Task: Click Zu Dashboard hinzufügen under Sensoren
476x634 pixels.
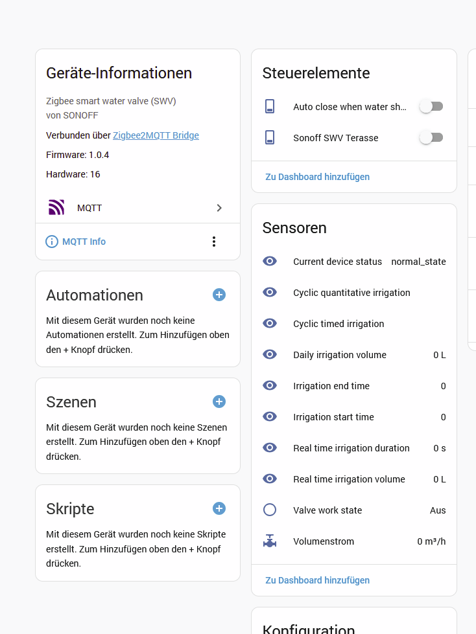Action: [317, 580]
